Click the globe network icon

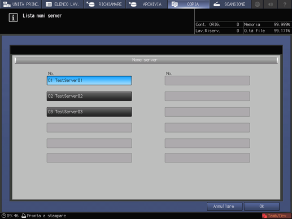pyautogui.click(x=258, y=4)
